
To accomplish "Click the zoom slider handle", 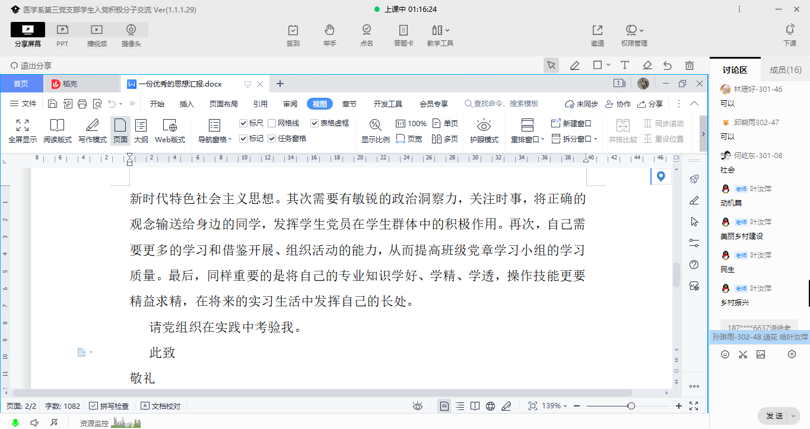I will click(631, 406).
